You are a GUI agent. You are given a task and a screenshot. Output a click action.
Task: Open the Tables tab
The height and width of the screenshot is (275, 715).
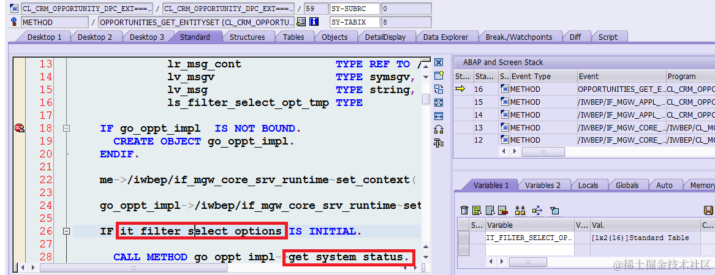(293, 37)
